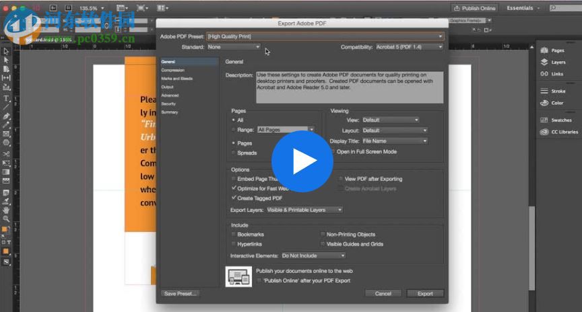Select the All pages radio button
The width and height of the screenshot is (582, 312).
tap(234, 120)
